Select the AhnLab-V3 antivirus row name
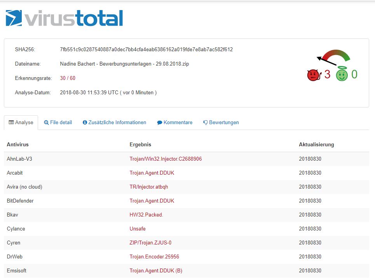375x279 pixels. tap(19, 159)
